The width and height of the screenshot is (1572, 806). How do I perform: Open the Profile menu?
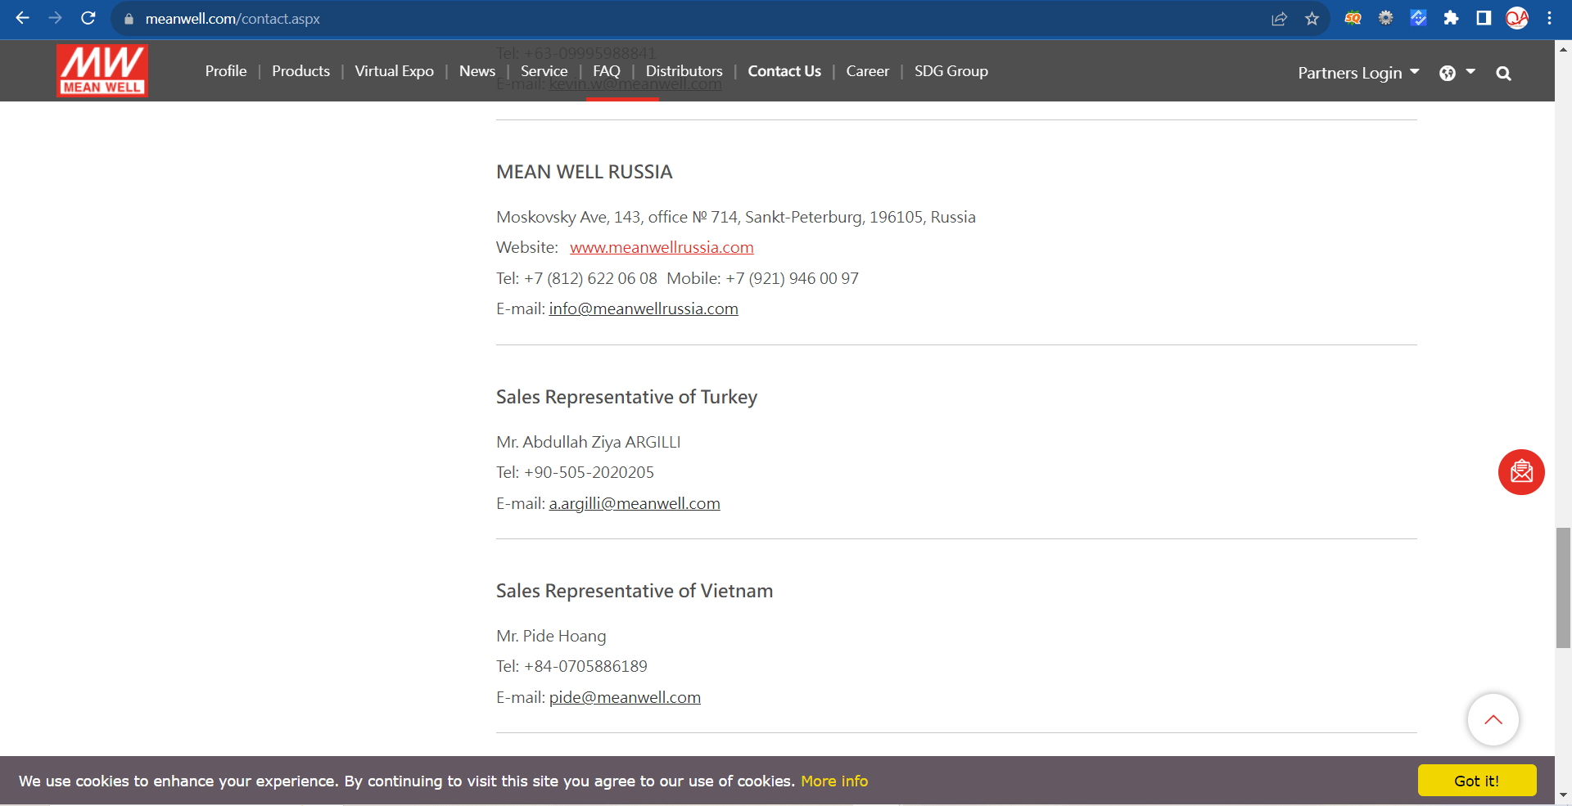[226, 71]
